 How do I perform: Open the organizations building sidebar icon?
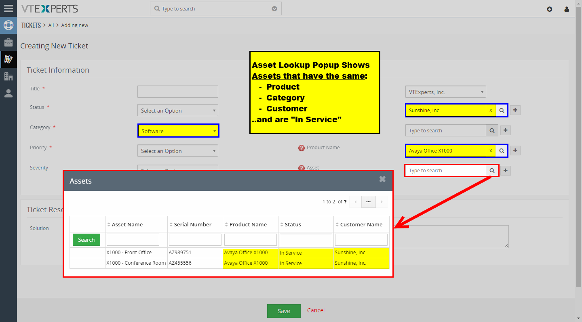(x=8, y=76)
